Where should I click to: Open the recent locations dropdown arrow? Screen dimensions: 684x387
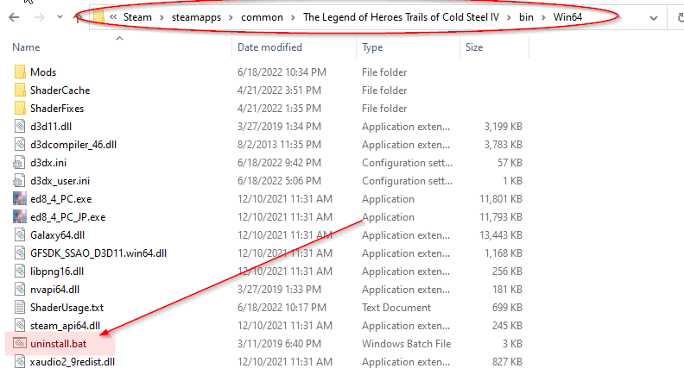coord(60,17)
